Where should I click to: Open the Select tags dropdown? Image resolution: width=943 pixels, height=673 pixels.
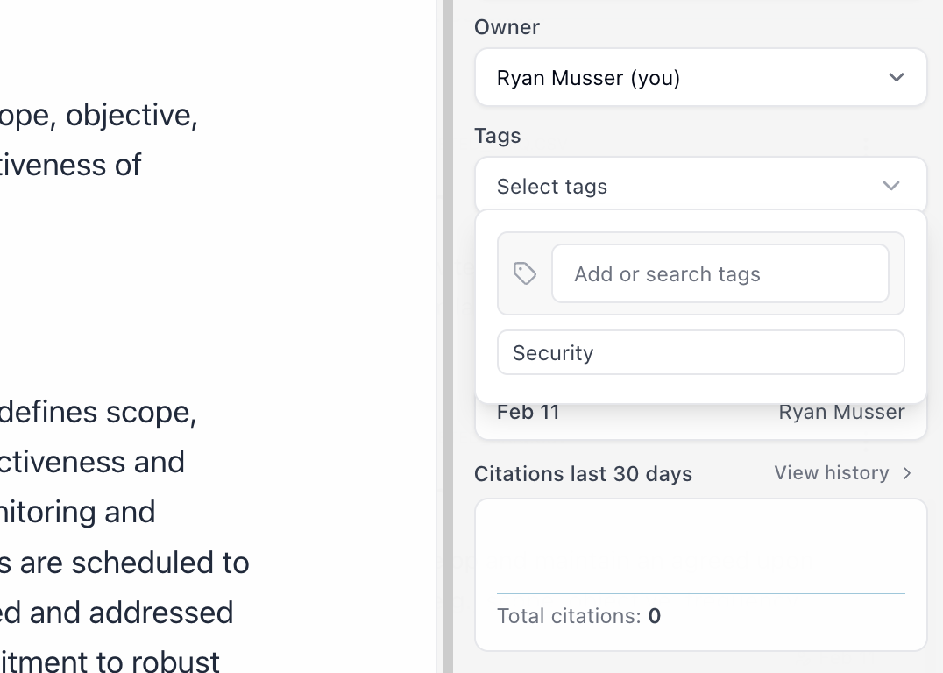(x=700, y=184)
